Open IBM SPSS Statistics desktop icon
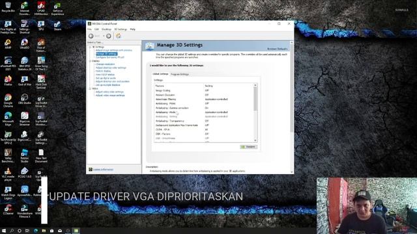417x234 pixels. (x=25, y=64)
